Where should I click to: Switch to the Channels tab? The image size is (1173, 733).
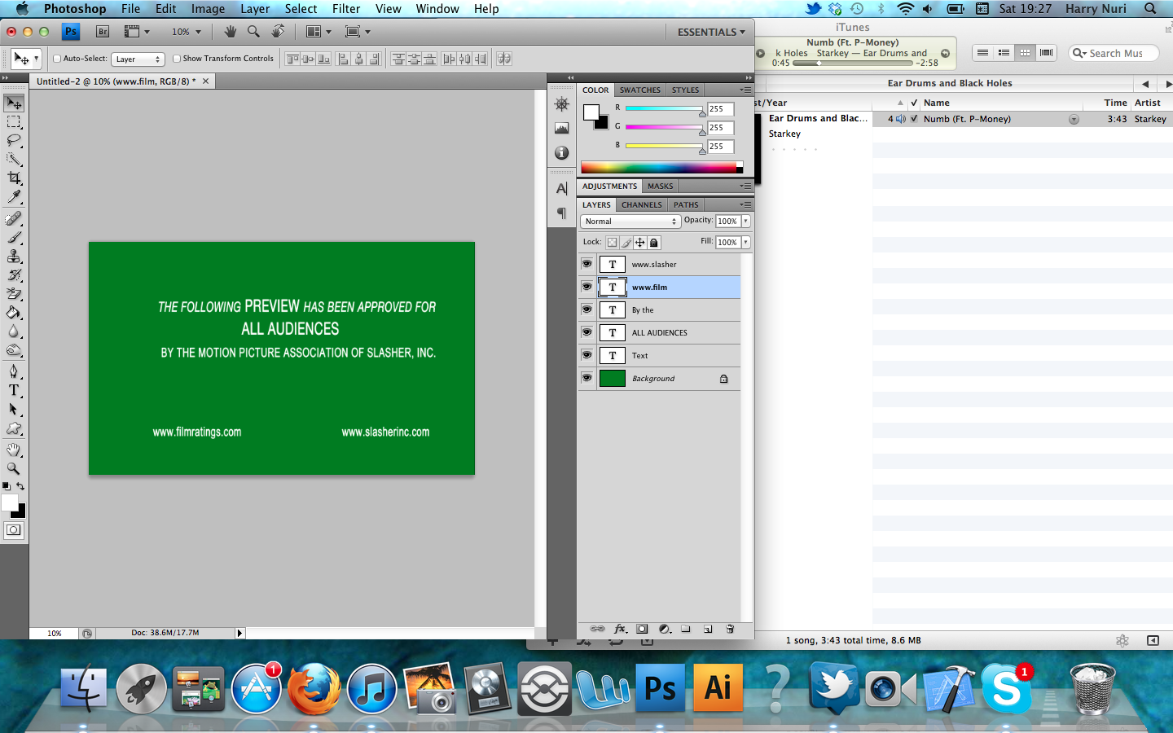[642, 205]
